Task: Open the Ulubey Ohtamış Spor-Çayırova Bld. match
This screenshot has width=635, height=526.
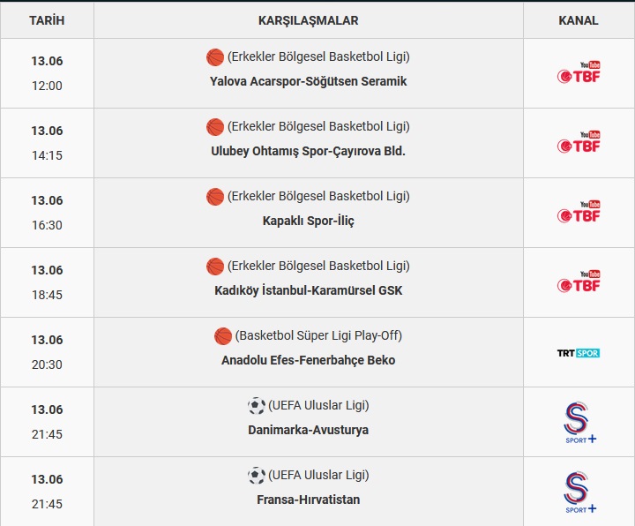Action: click(x=308, y=151)
